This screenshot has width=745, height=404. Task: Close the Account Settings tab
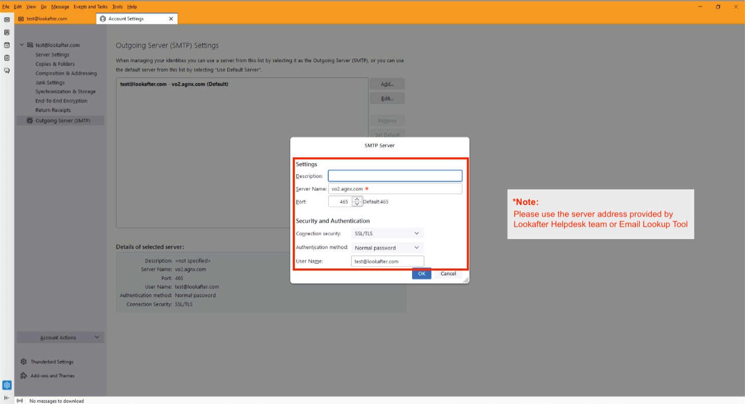tap(171, 19)
